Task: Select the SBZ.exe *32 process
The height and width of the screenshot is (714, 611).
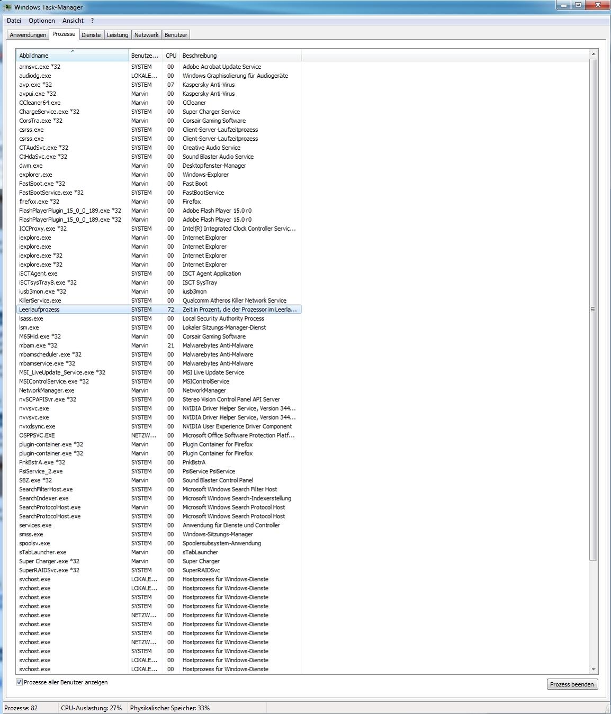Action: (x=159, y=481)
